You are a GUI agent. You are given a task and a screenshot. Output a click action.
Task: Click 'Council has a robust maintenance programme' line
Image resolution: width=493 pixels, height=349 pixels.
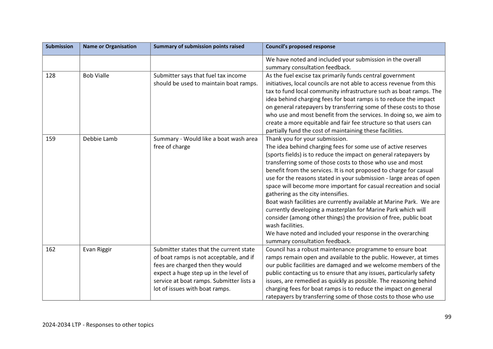(346, 249)
